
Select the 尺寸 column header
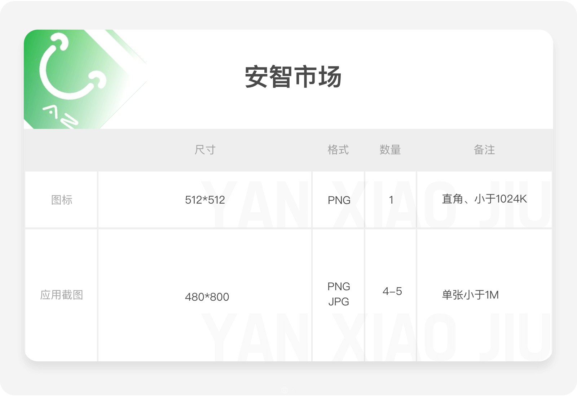pos(205,150)
